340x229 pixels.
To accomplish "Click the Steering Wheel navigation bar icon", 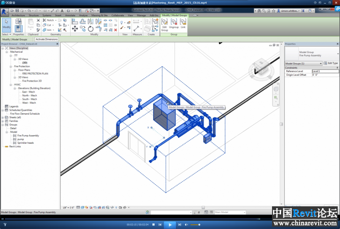I will point(276,89).
